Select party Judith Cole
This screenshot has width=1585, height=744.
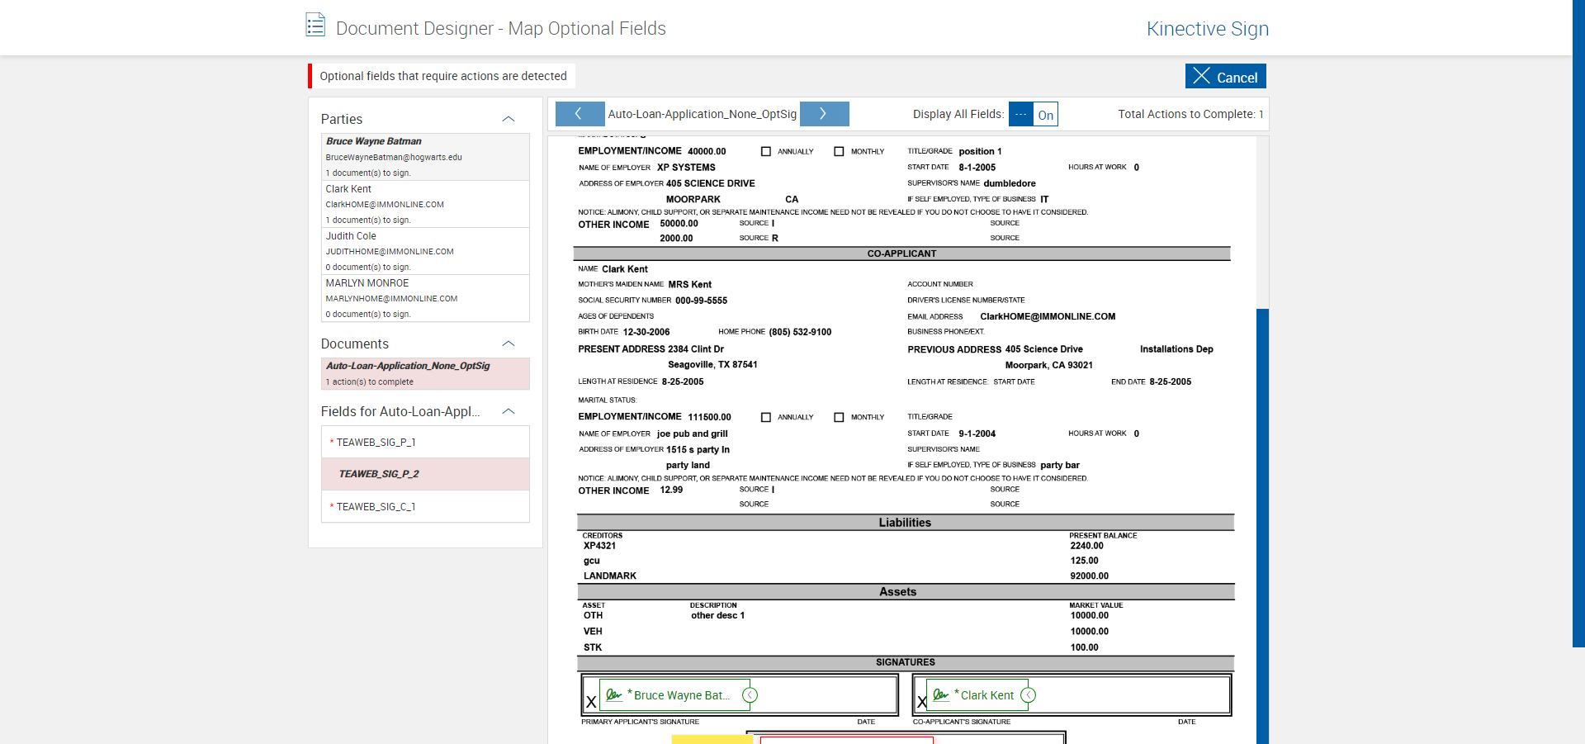(x=425, y=251)
